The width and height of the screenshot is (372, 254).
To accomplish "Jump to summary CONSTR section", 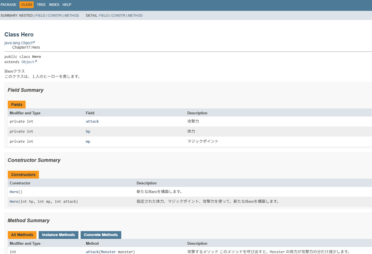I will 55,15.
